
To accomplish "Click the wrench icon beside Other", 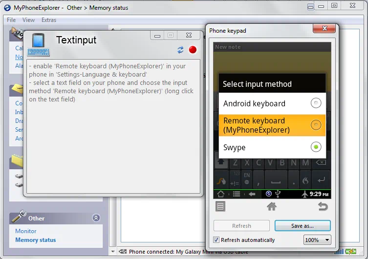I will coord(19,216).
